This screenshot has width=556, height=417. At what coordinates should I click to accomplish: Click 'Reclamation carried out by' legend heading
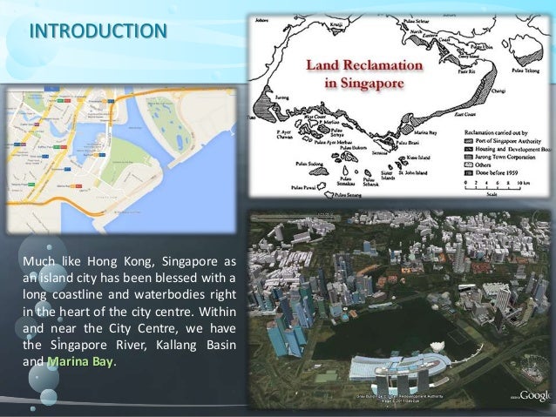coord(496,133)
